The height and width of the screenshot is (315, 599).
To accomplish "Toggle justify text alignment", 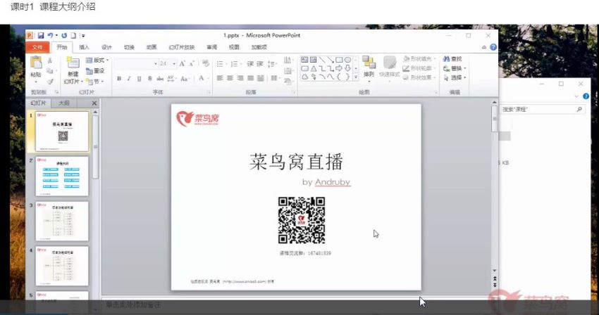I will pos(251,78).
